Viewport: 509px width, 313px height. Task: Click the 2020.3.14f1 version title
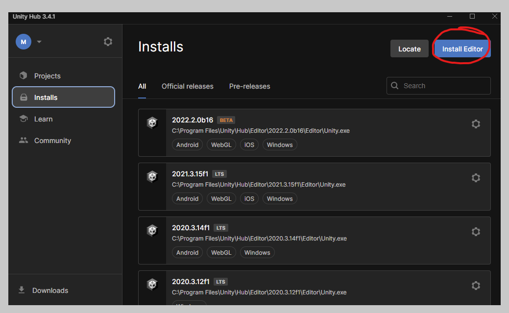[191, 228]
